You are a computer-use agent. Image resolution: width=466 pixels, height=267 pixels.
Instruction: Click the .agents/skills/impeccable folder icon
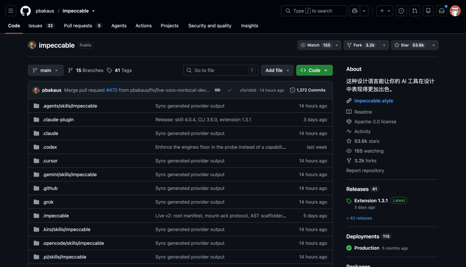coord(36,106)
